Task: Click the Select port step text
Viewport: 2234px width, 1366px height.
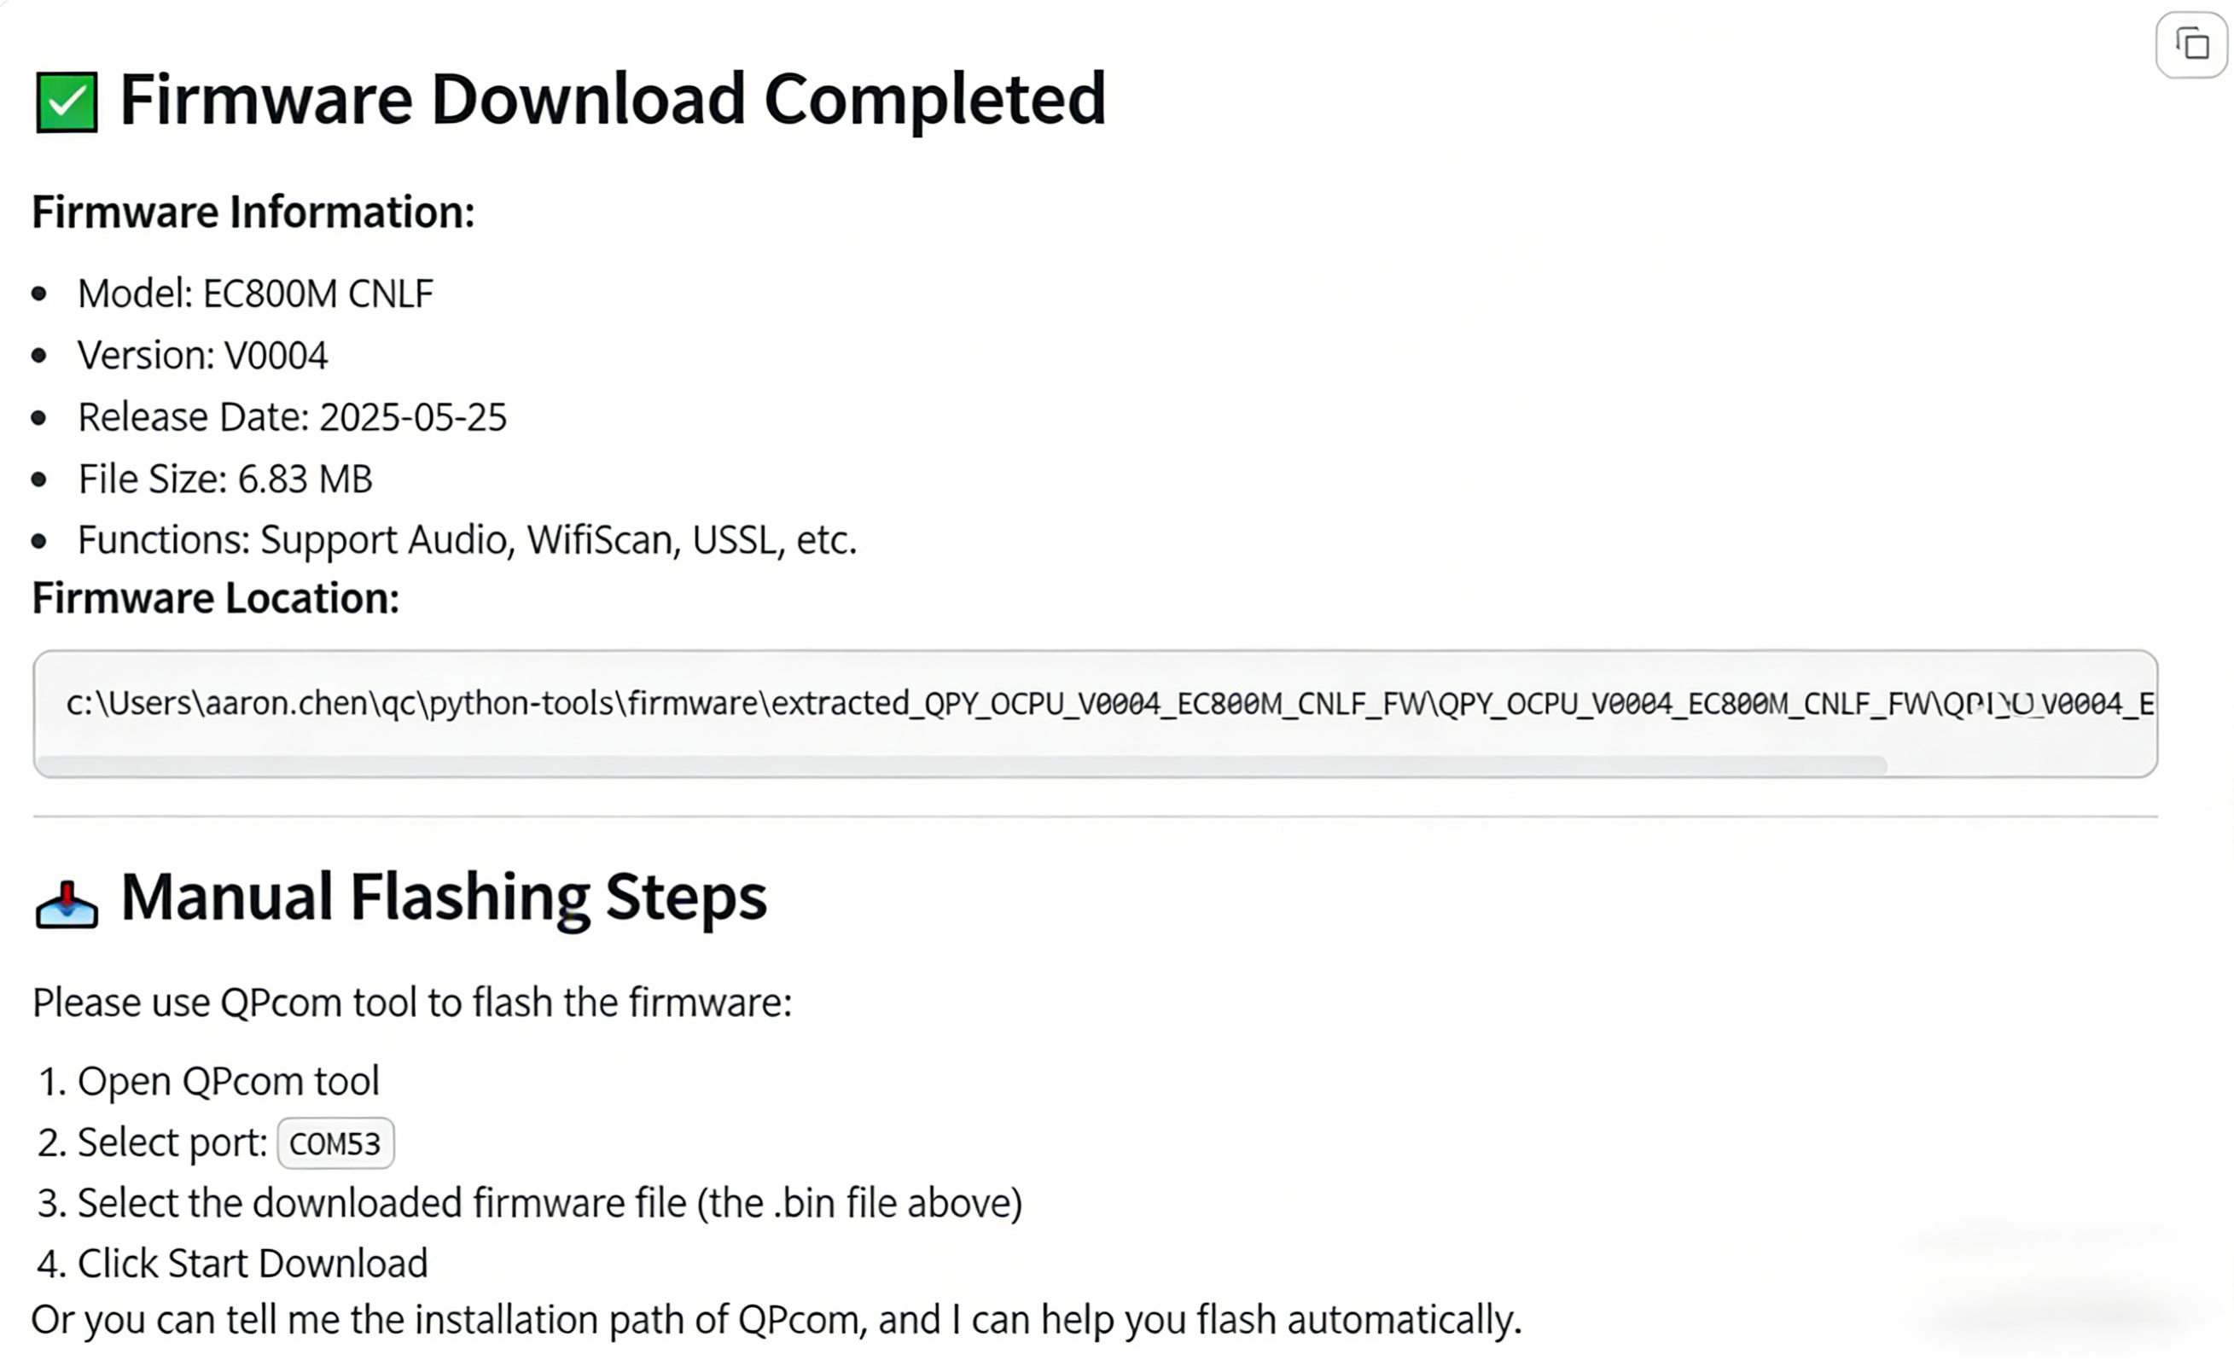Action: 172,1142
